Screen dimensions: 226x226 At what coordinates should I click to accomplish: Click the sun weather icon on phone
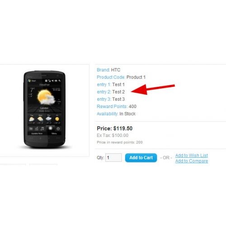tap(45, 97)
